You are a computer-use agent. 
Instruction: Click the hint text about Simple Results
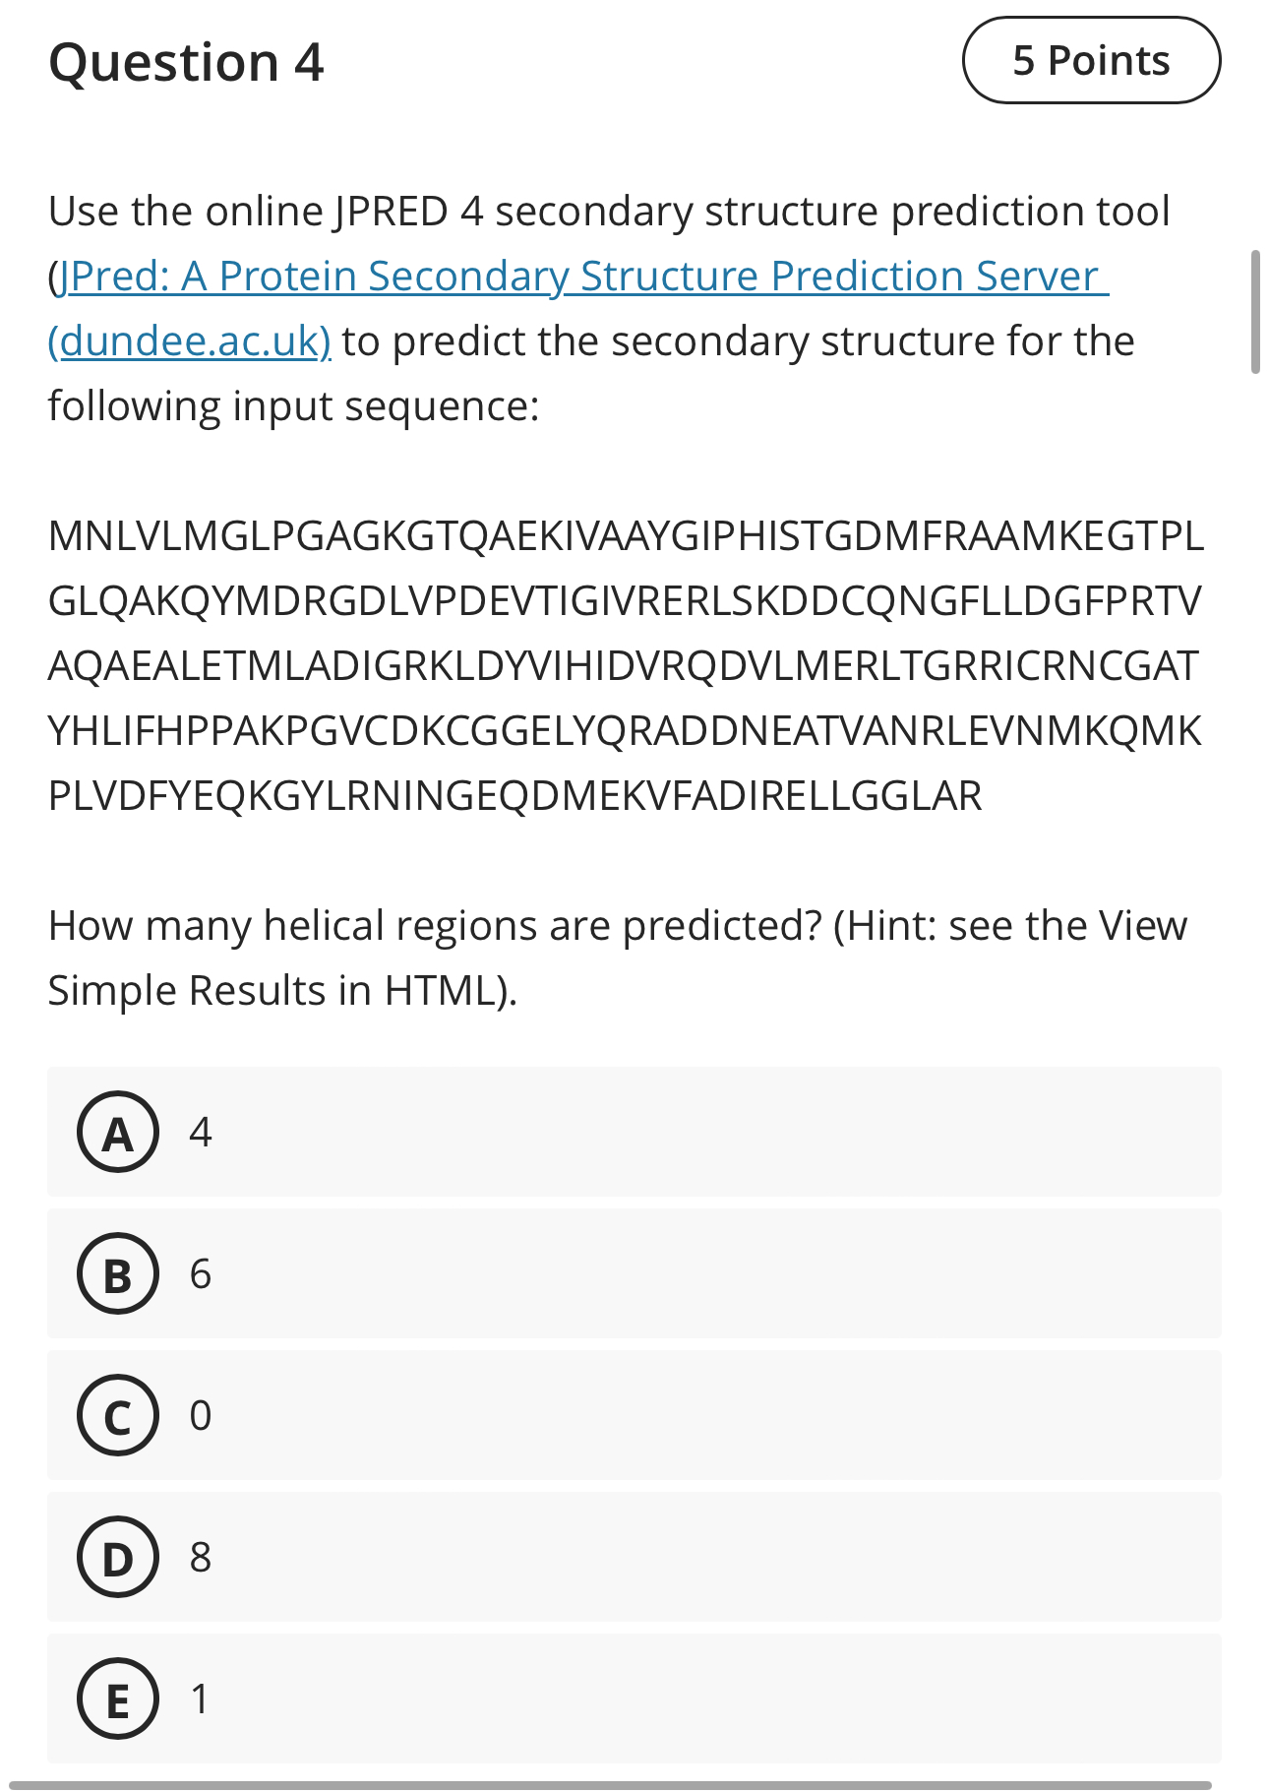coord(620,955)
